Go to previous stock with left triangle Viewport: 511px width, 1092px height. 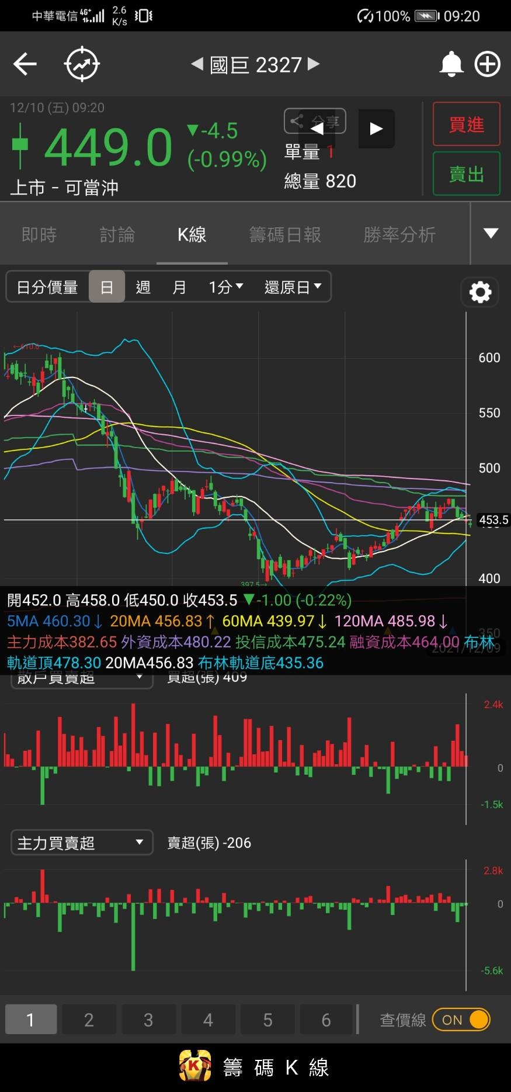(x=197, y=64)
